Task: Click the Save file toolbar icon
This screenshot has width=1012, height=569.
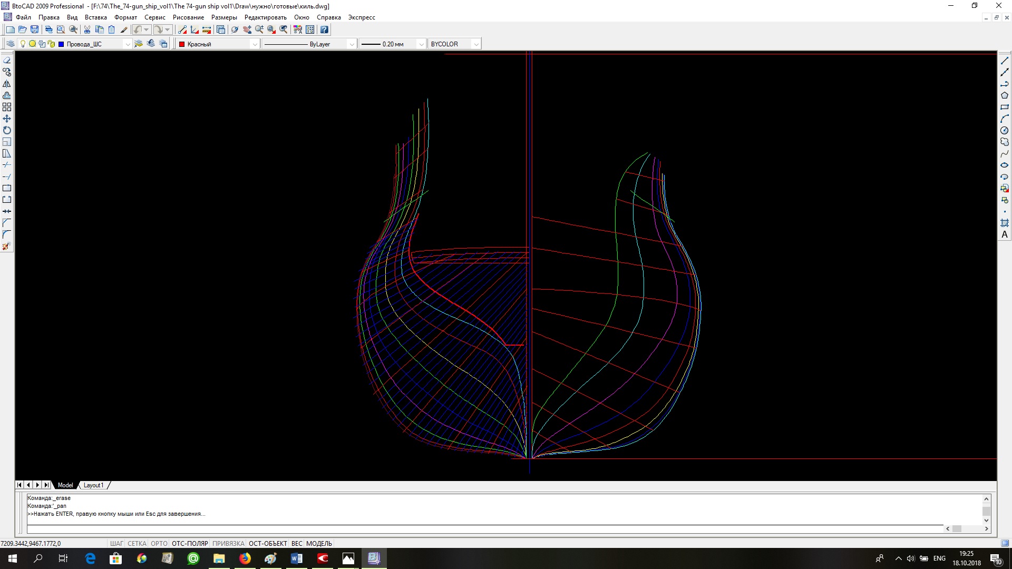Action: (x=35, y=30)
